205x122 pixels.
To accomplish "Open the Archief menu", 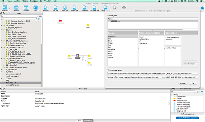I will 17,1.
